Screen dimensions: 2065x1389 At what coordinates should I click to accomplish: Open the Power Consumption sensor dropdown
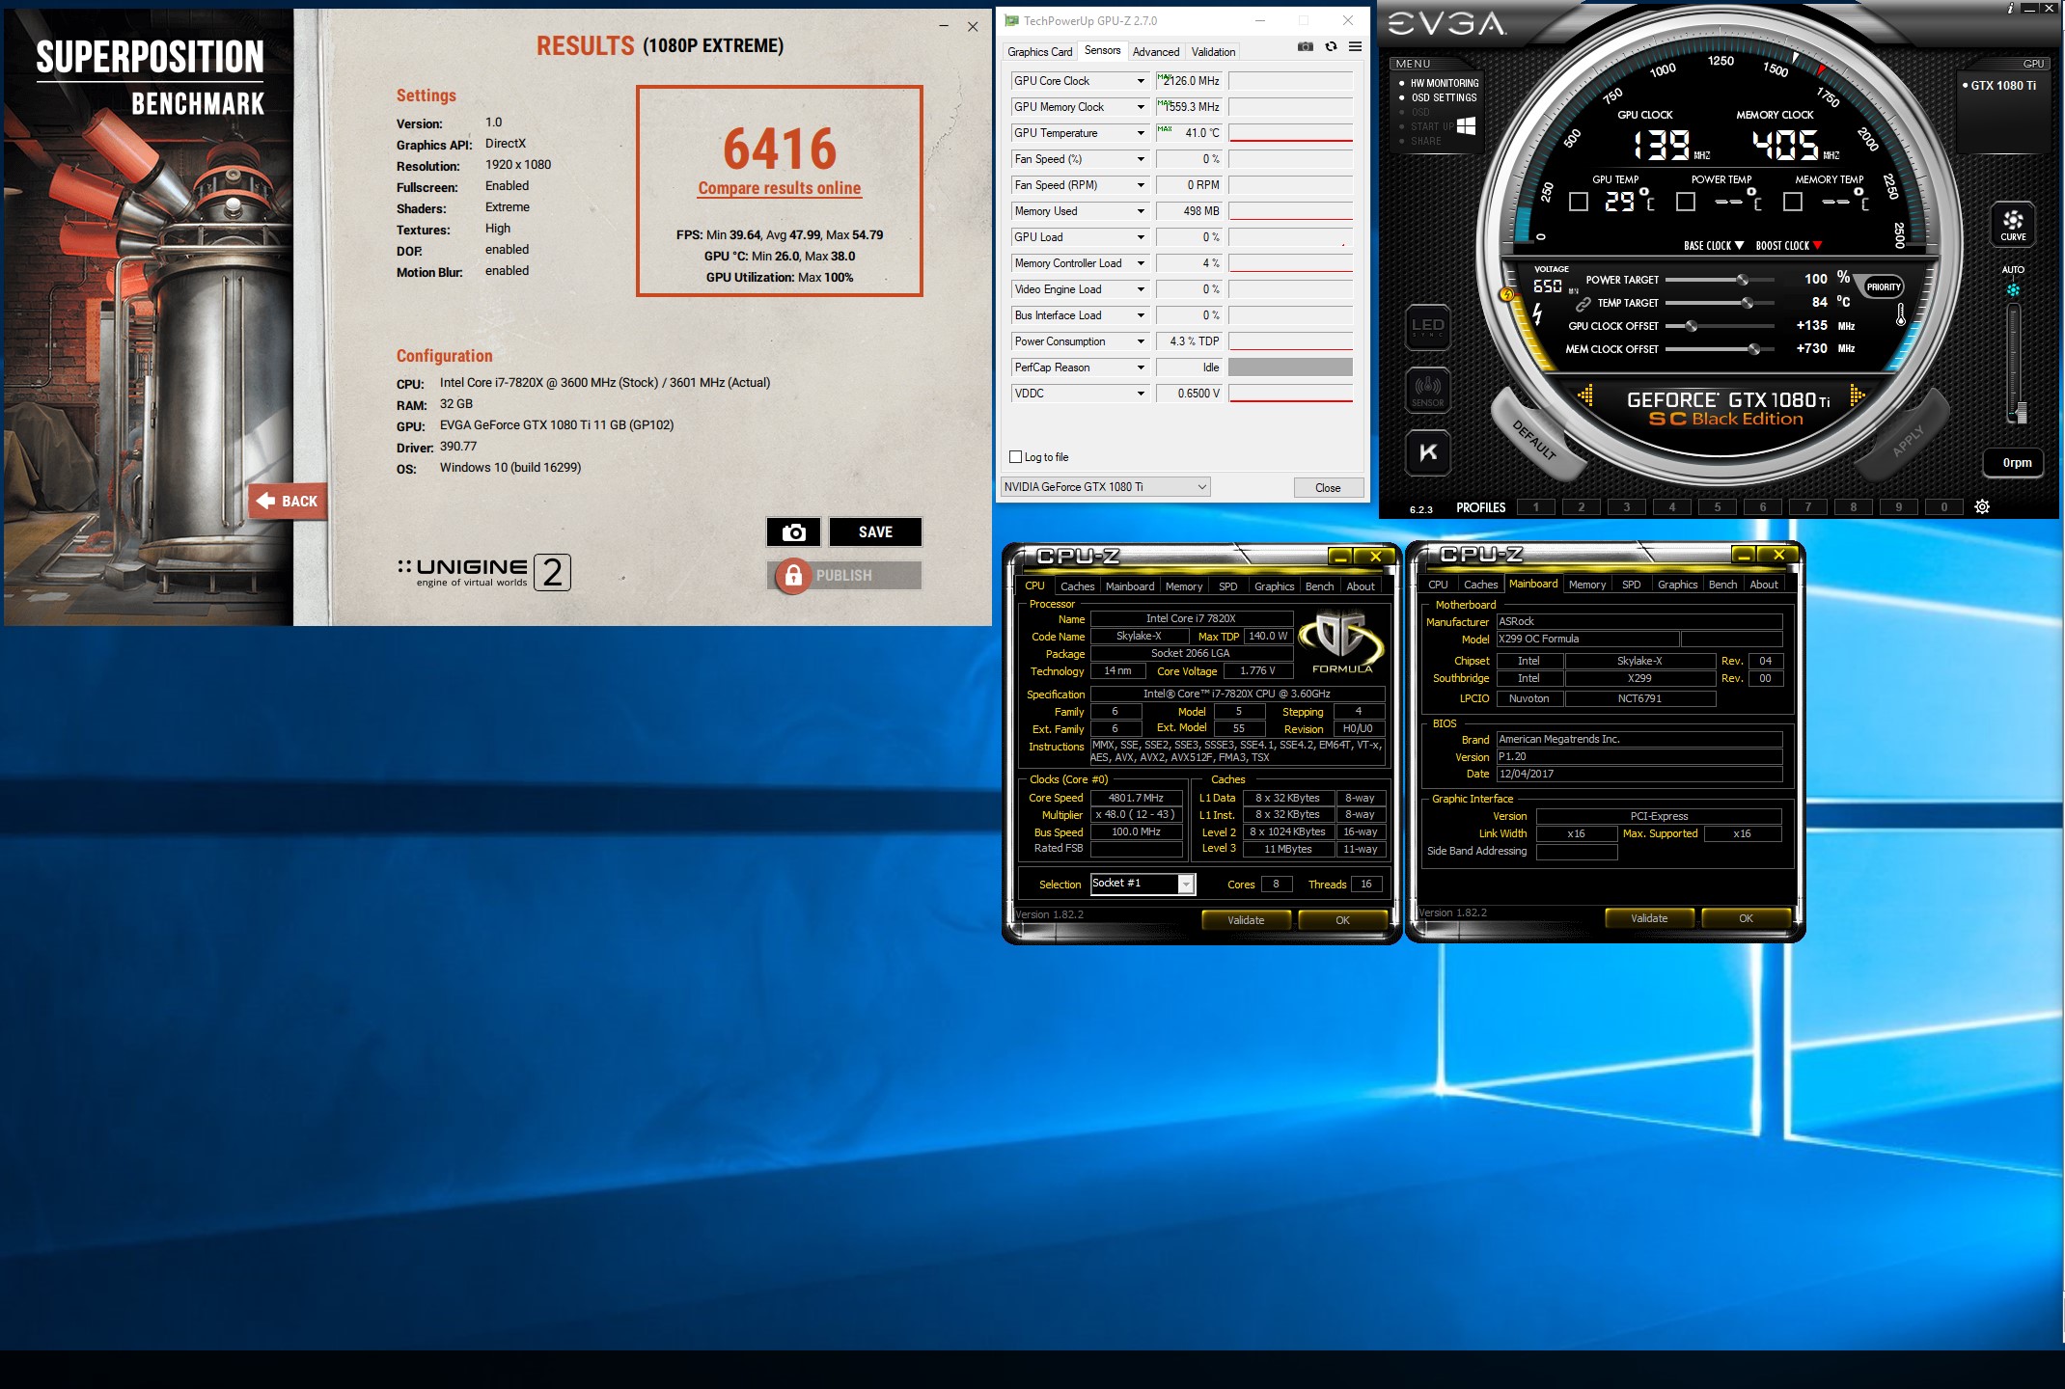1140,341
